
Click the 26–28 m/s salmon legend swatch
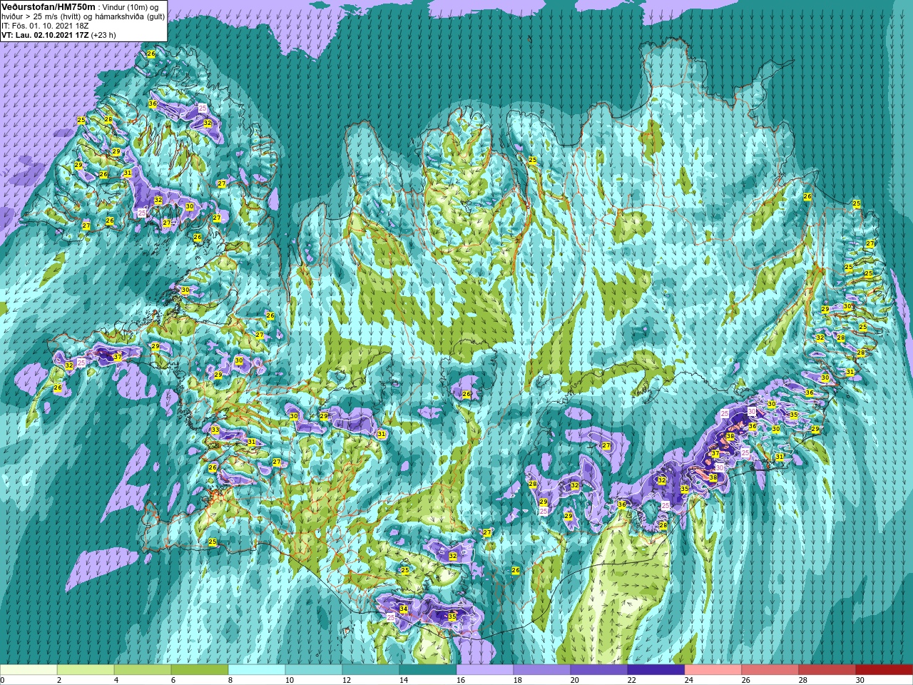pos(770,670)
